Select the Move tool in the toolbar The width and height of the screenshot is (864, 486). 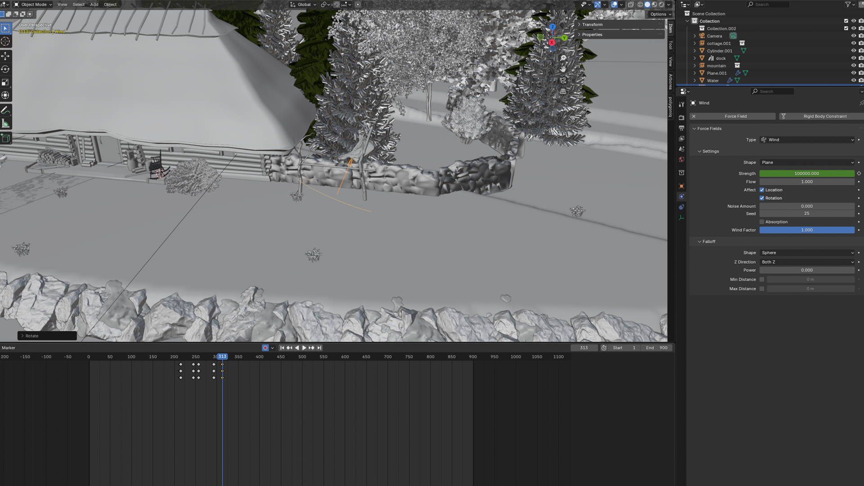pos(5,56)
